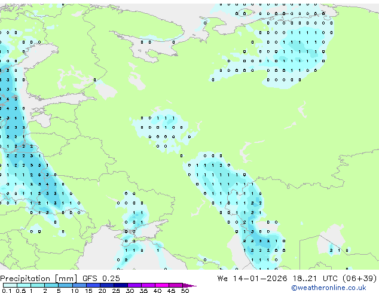Viewport: 379px width, 293px height.
Task: Click the '35' legend scale label
Action: [143, 291]
